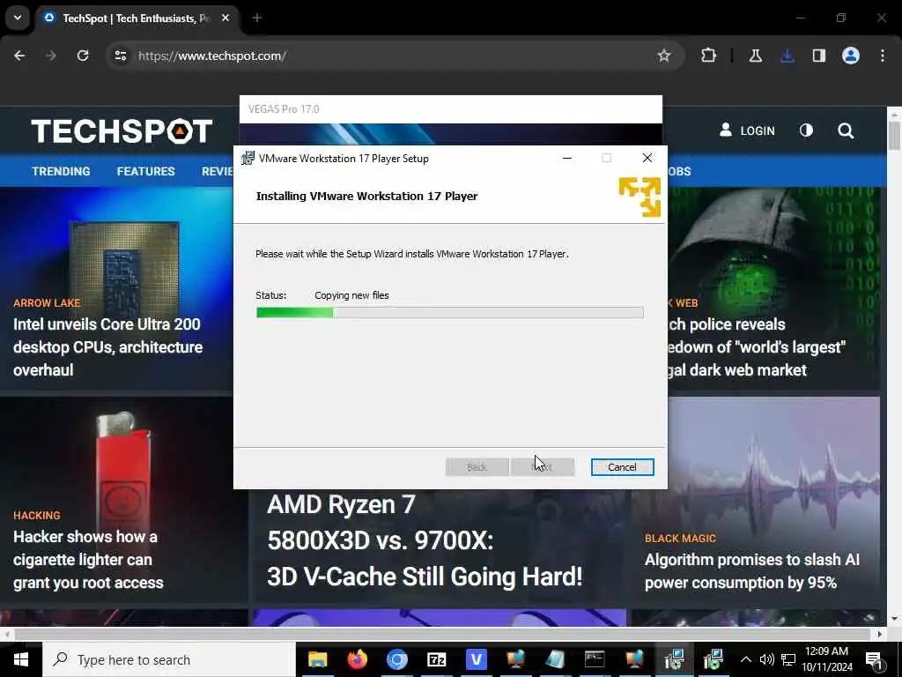Click the BLACK MAGIC category label

pyautogui.click(x=681, y=539)
